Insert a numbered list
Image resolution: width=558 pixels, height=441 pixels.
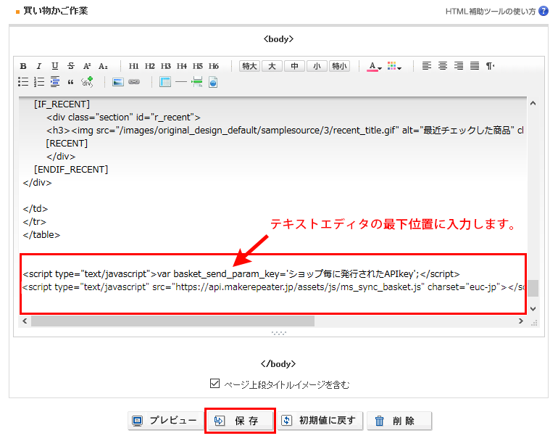(39, 82)
